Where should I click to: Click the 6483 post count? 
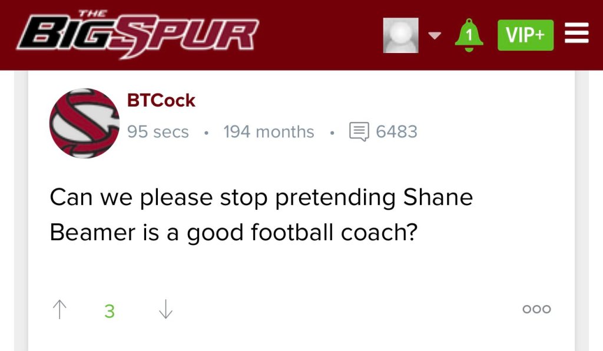coord(396,131)
